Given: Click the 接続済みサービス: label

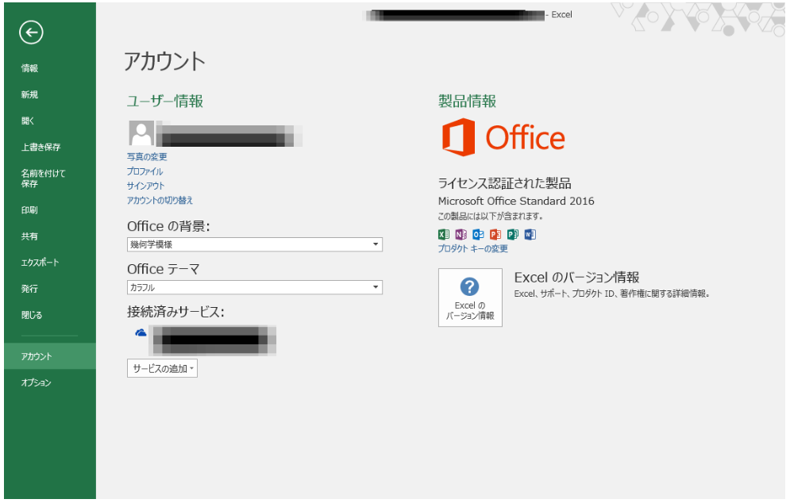Looking at the screenshot, I should click(x=175, y=312).
